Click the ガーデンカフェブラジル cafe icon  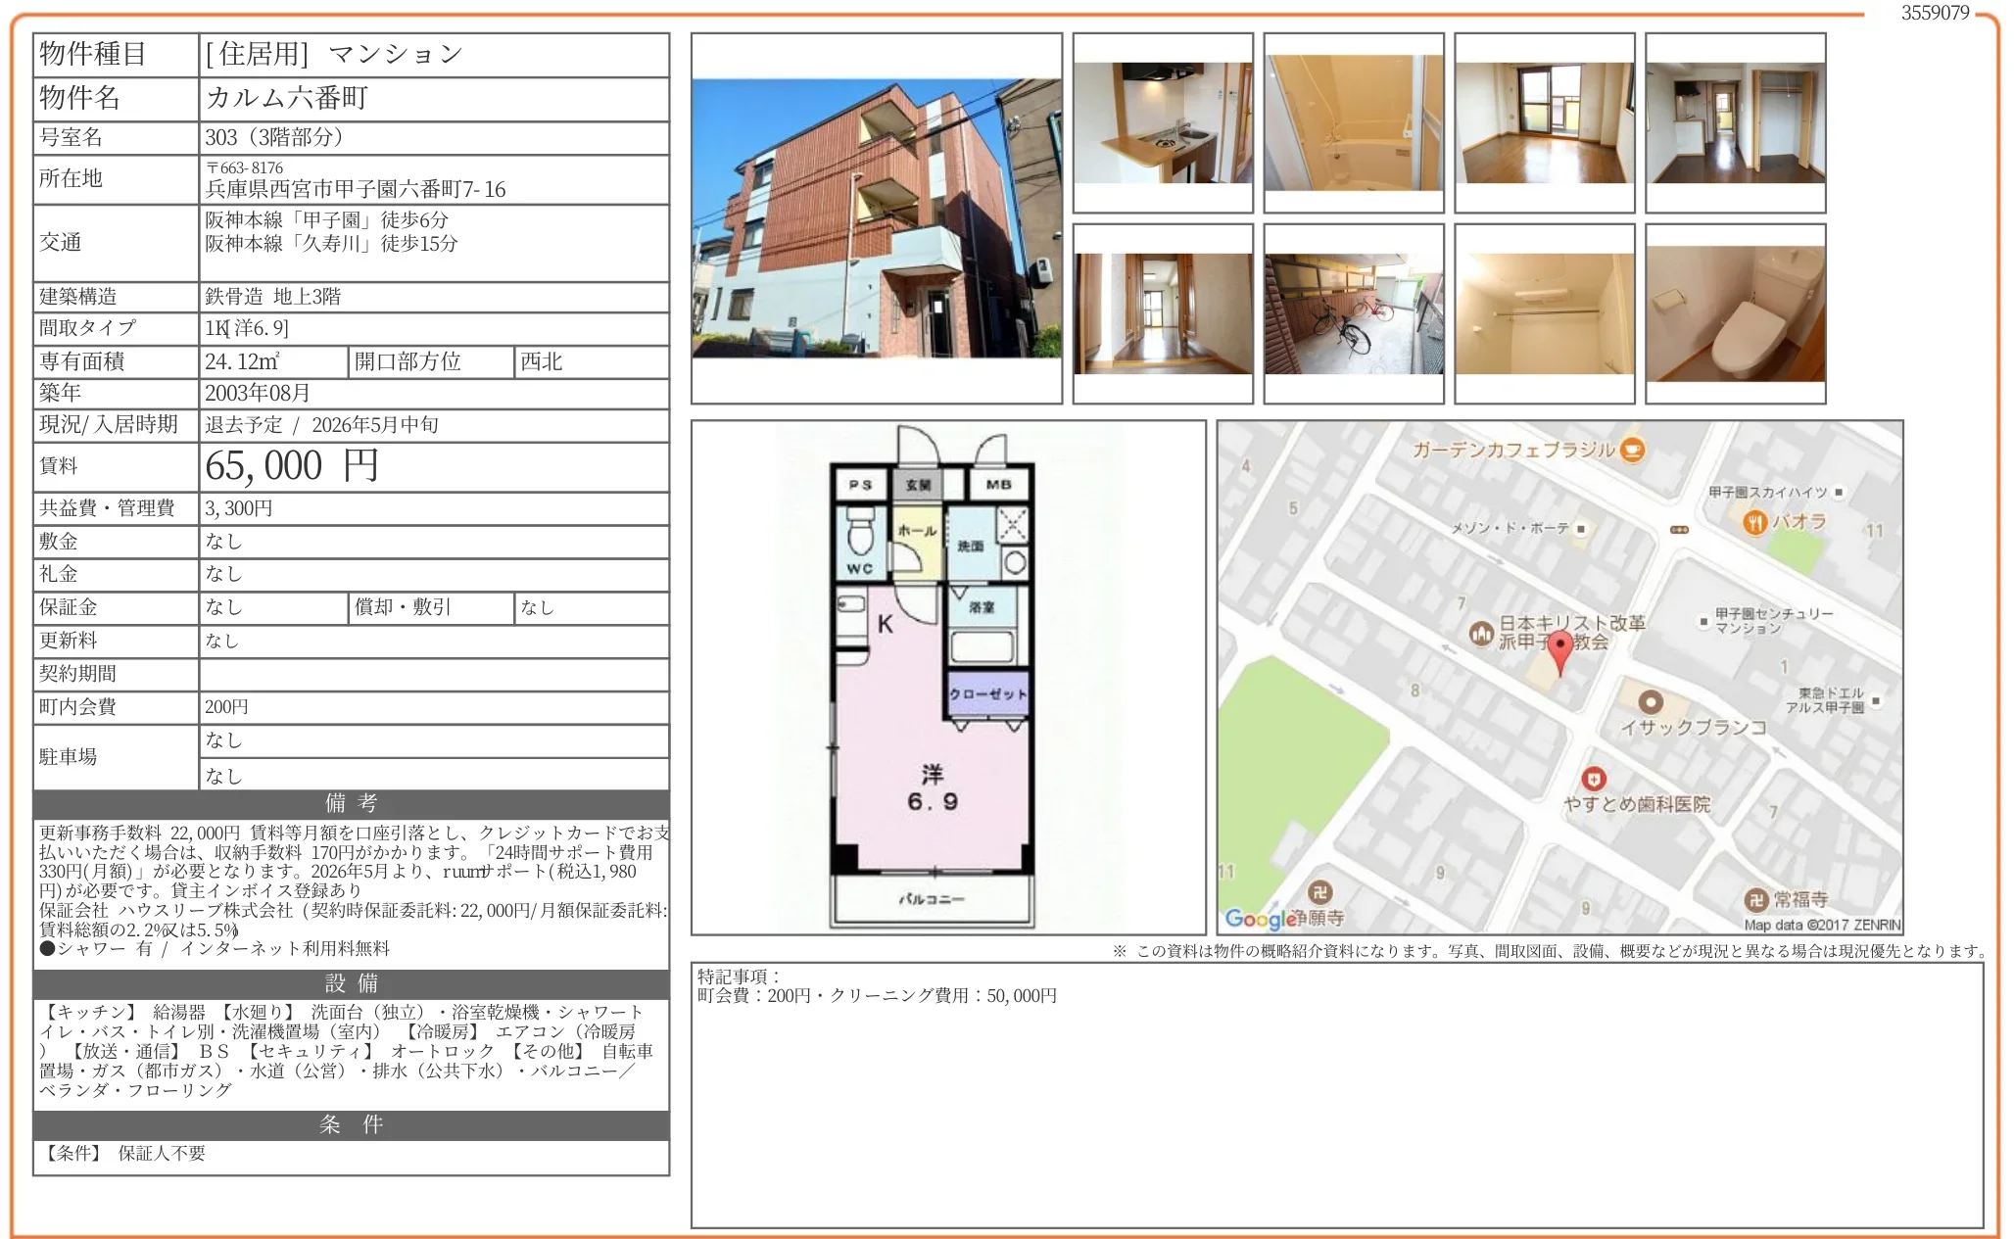tap(1632, 450)
